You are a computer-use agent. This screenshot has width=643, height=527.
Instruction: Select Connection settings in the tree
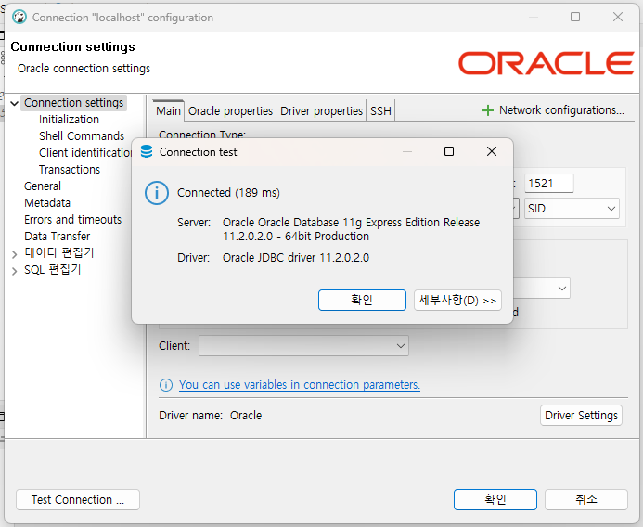(x=74, y=103)
